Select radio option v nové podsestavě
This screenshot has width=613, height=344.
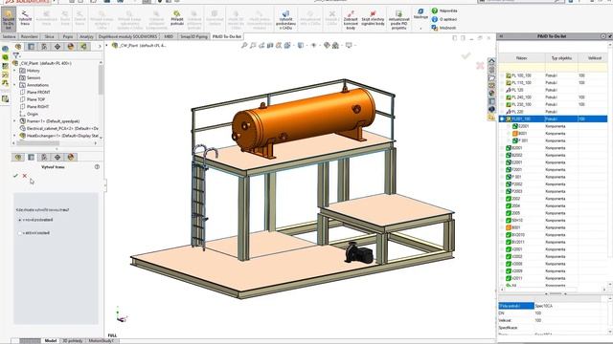(20, 220)
